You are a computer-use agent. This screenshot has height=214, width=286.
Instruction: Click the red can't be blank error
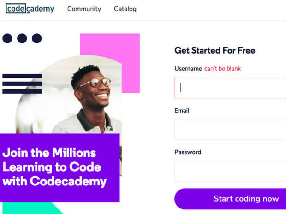click(x=222, y=69)
